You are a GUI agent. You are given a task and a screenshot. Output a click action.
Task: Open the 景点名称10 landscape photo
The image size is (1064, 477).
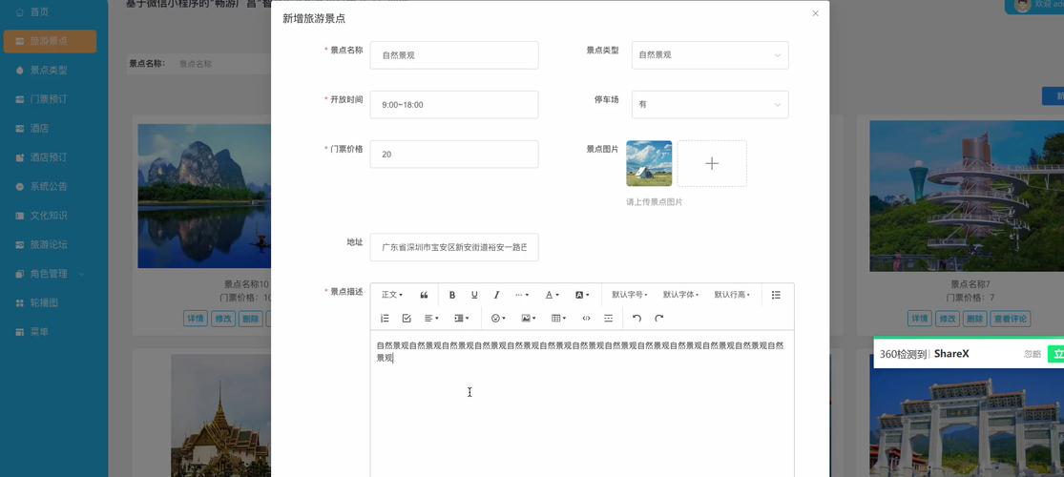pos(204,197)
